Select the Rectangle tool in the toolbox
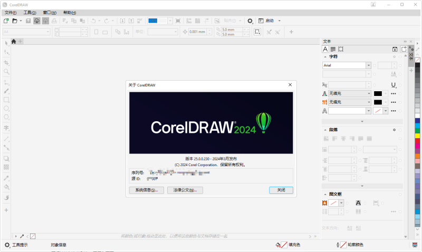Image resolution: width=422 pixels, height=252 pixels. point(6,100)
